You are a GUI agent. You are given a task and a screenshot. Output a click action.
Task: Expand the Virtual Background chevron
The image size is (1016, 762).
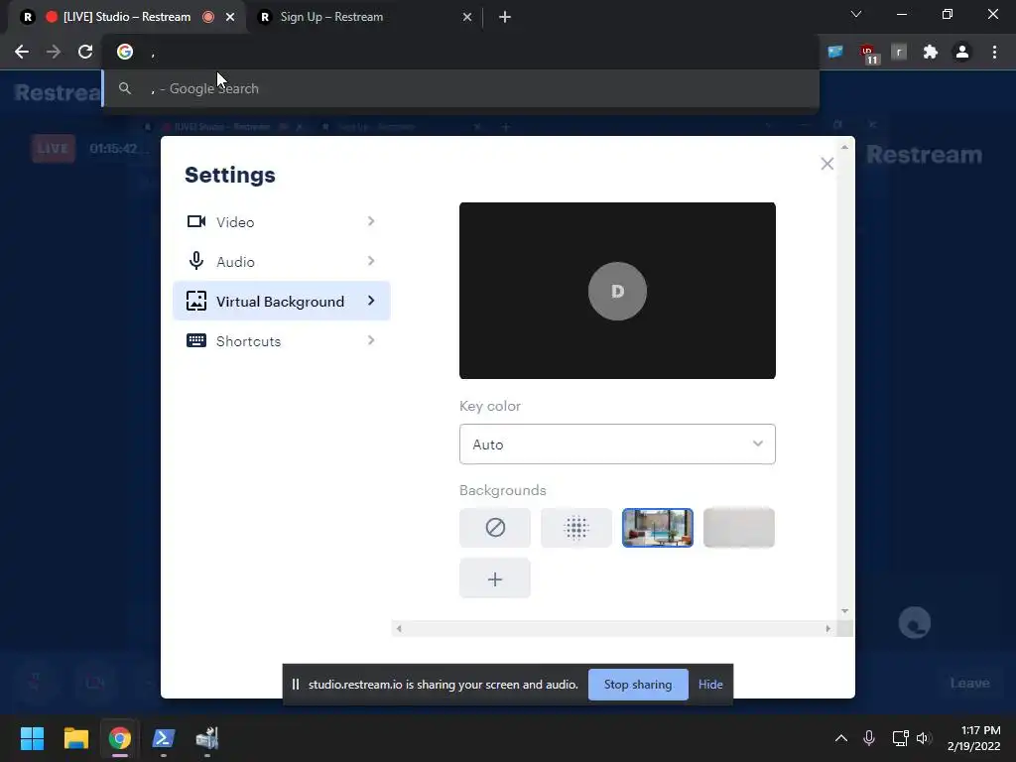point(371,301)
